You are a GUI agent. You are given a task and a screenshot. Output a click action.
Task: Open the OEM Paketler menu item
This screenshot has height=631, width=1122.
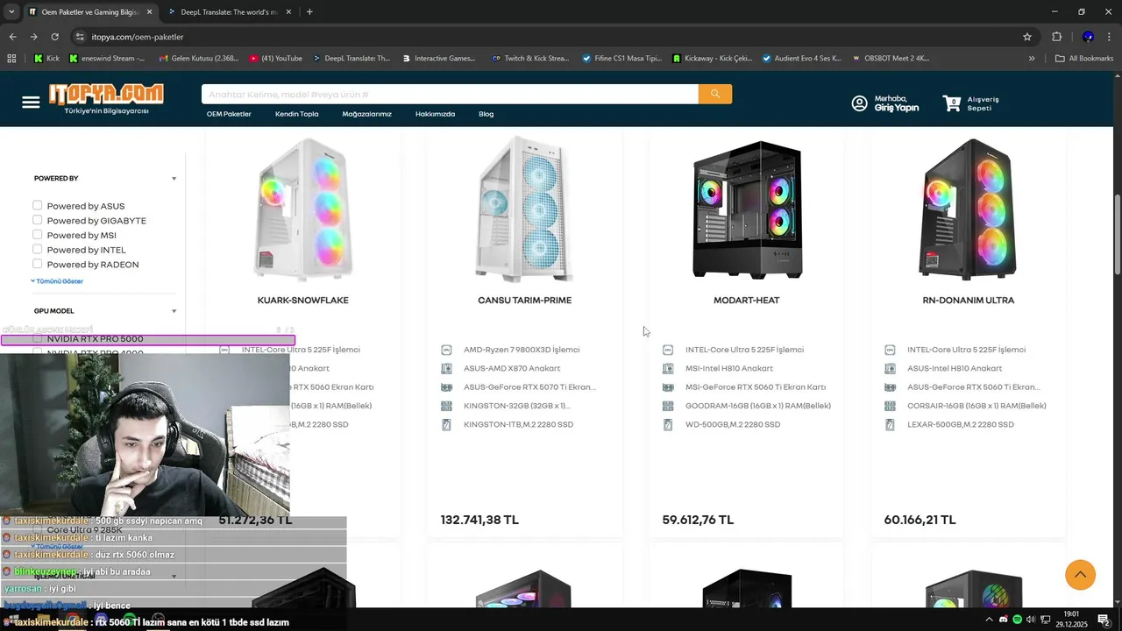click(229, 114)
